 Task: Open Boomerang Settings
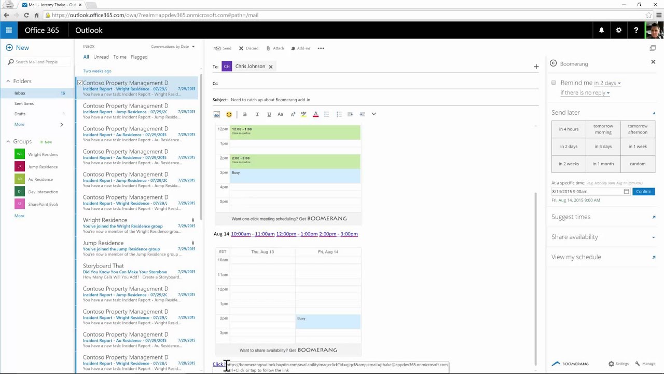[618, 364]
